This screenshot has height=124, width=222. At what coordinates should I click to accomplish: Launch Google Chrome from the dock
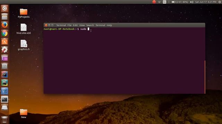tap(5, 33)
